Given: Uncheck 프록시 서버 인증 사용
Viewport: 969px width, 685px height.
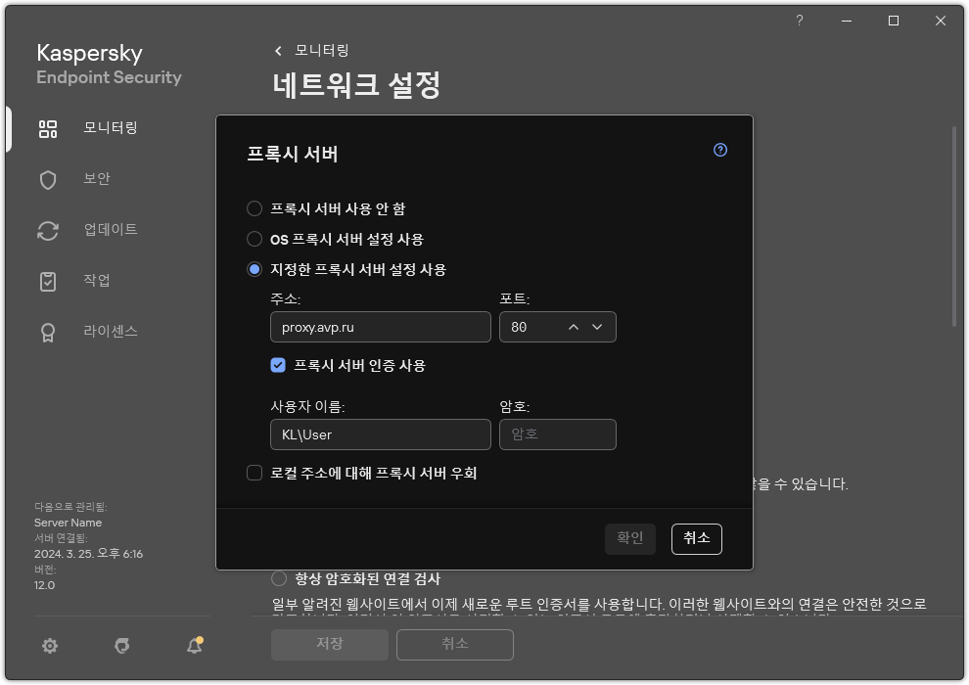Looking at the screenshot, I should pos(278,366).
